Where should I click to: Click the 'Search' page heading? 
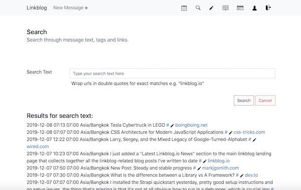pos(37,32)
